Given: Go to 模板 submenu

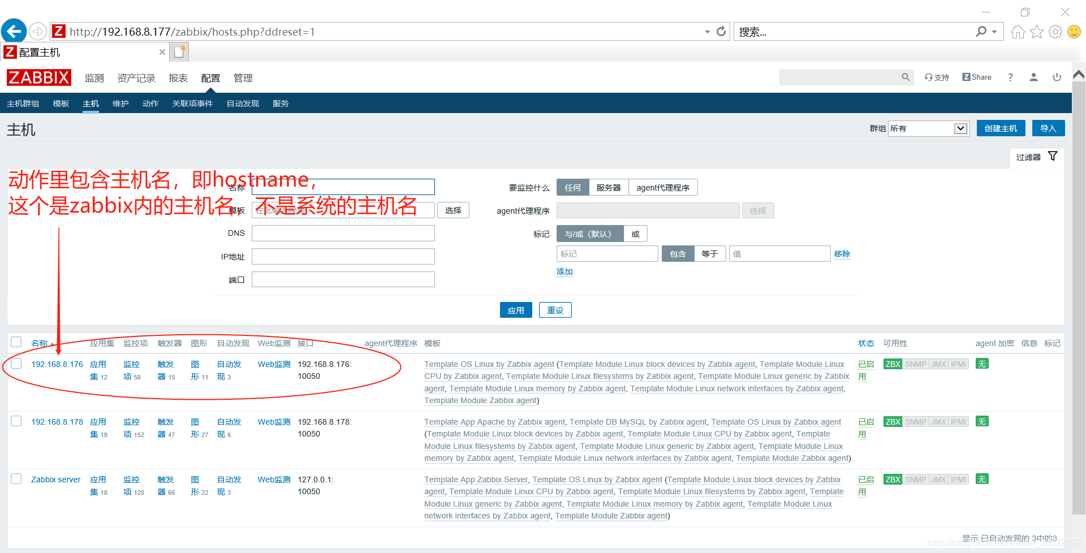Looking at the screenshot, I should [x=61, y=103].
